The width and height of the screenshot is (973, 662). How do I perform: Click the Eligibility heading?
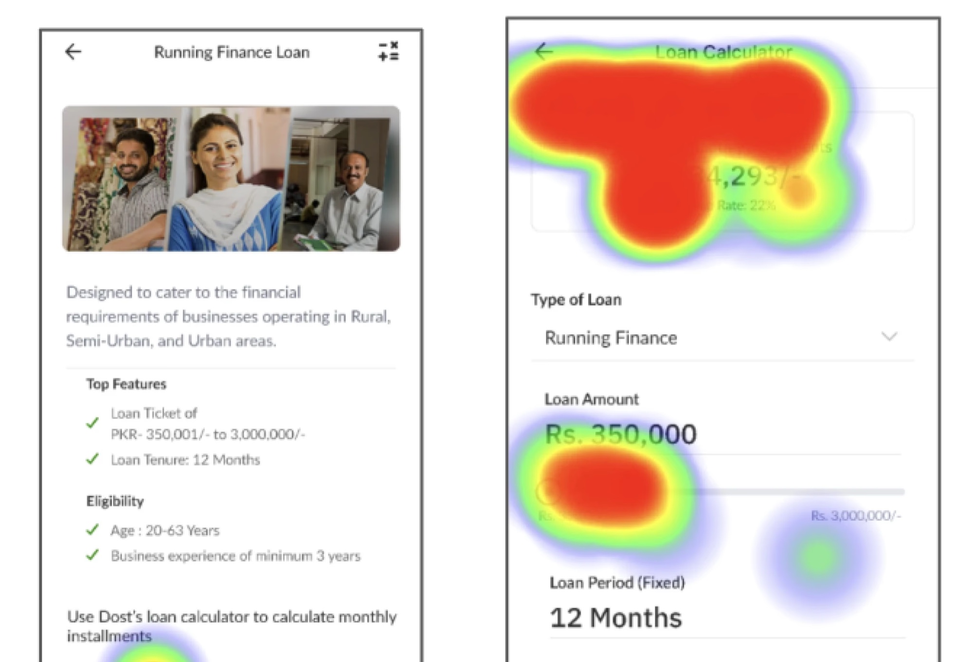coord(115,501)
